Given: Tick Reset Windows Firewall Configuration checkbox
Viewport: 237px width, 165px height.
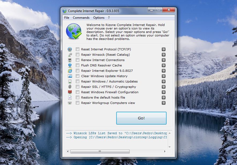Looking at the screenshot, I should point(78,92).
